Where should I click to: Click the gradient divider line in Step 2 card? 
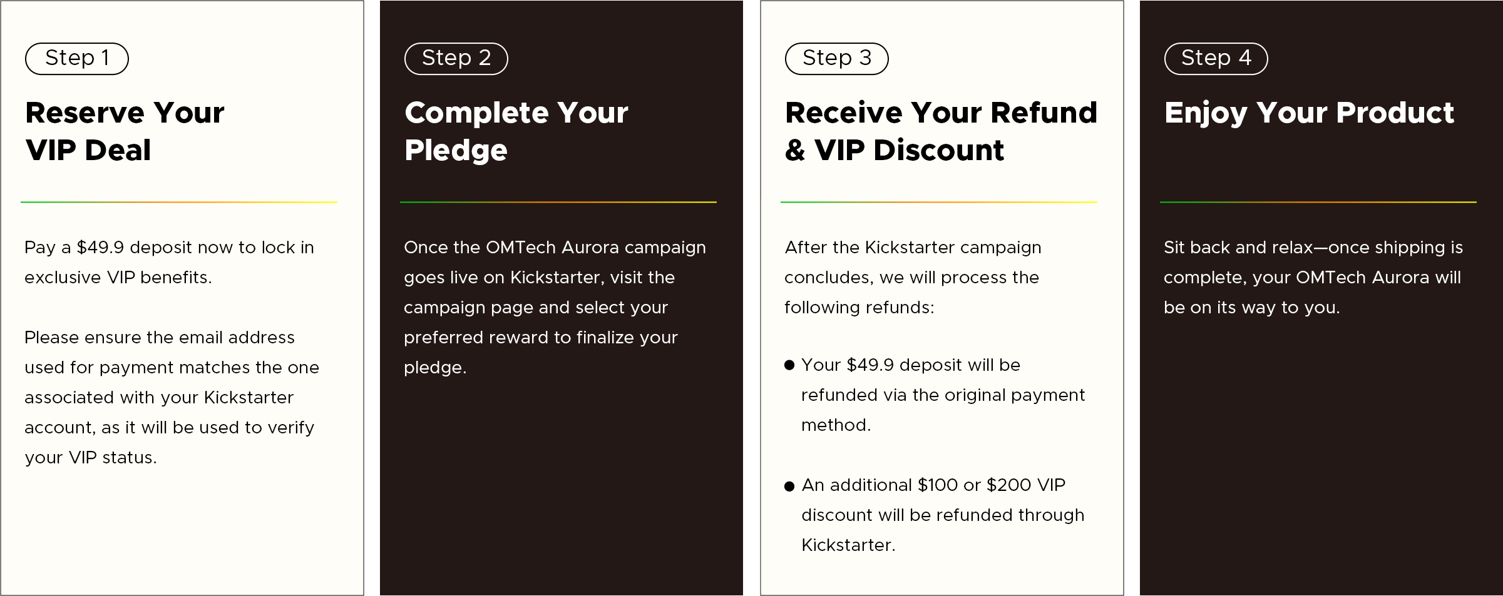pos(558,202)
